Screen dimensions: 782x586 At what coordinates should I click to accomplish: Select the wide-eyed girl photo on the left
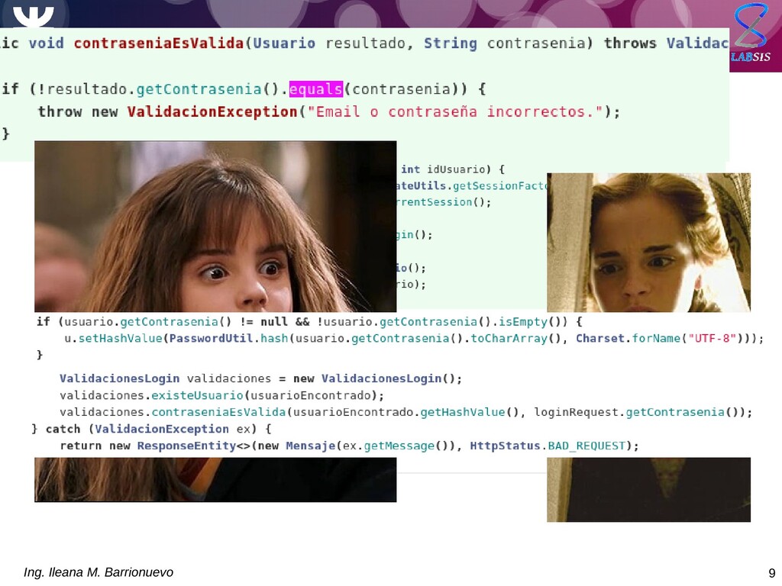pyautogui.click(x=215, y=226)
